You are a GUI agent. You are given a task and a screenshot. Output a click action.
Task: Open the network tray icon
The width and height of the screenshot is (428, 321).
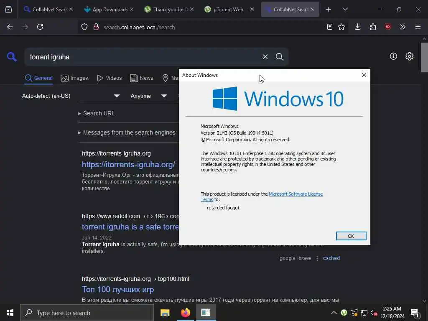364,313
